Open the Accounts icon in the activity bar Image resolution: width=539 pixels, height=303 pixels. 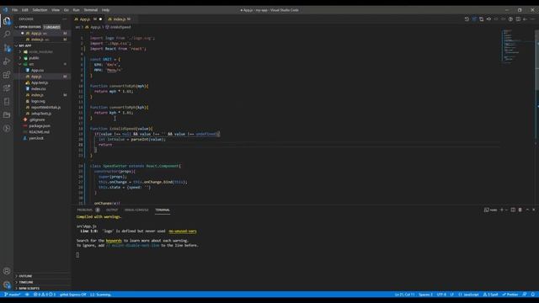pos(7,271)
